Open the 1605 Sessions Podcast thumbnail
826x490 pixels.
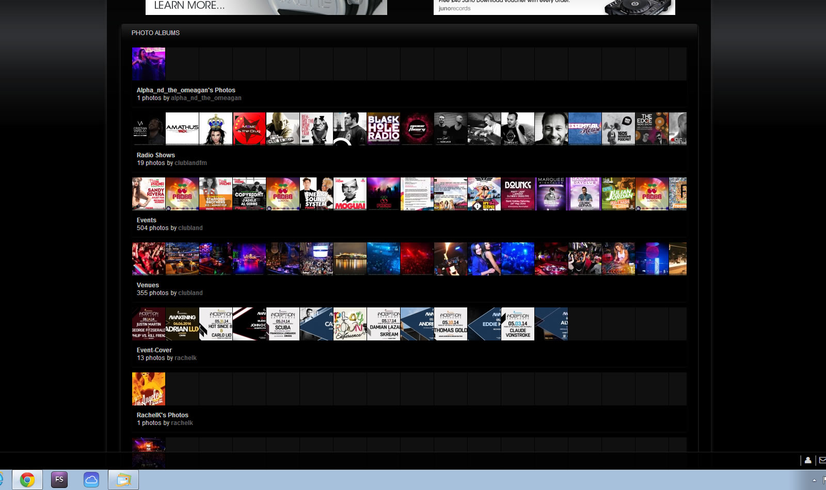618,129
